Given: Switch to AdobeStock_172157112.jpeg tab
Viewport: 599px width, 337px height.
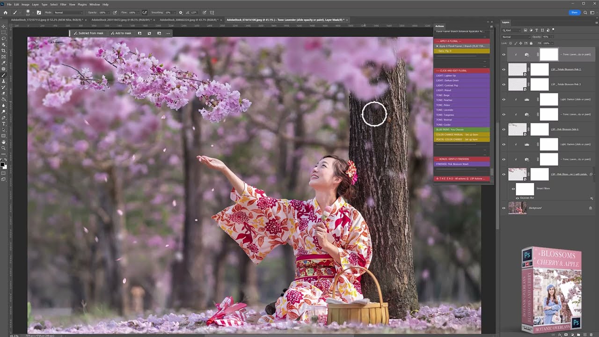Looking at the screenshot, I should [47, 20].
